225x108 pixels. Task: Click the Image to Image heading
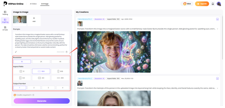21,12
